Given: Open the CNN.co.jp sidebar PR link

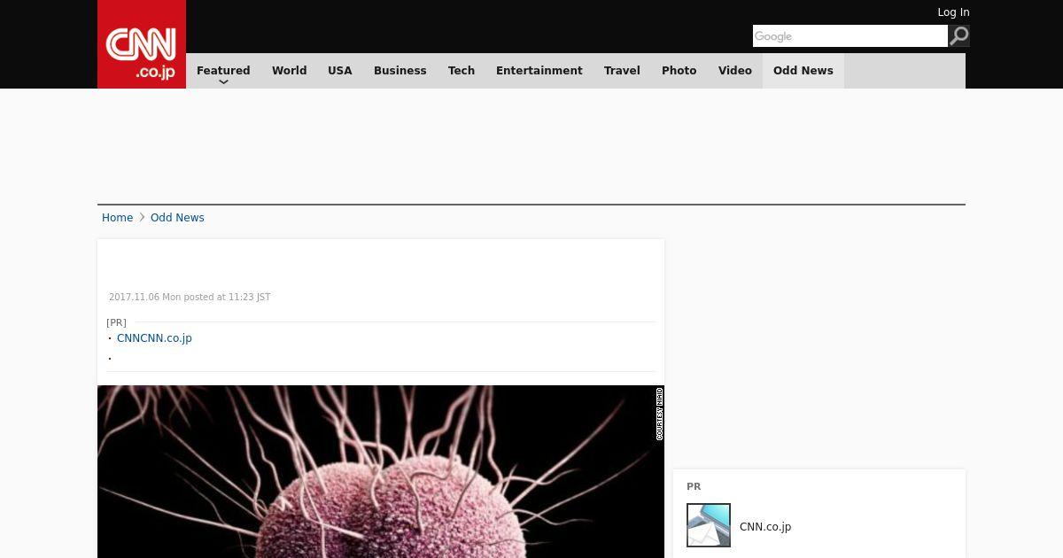Looking at the screenshot, I should pos(765,527).
